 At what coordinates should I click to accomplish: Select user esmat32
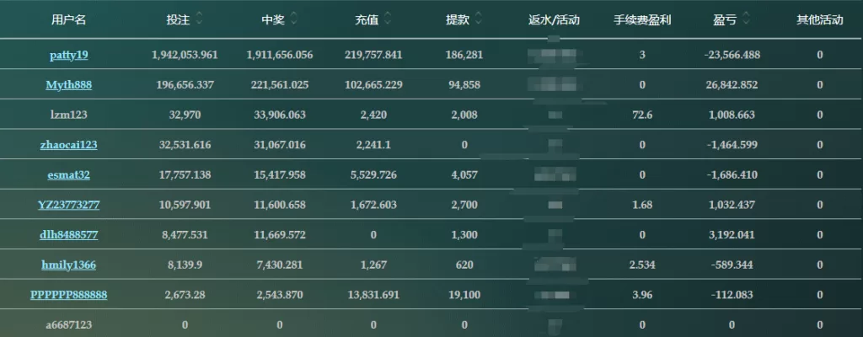tap(68, 175)
